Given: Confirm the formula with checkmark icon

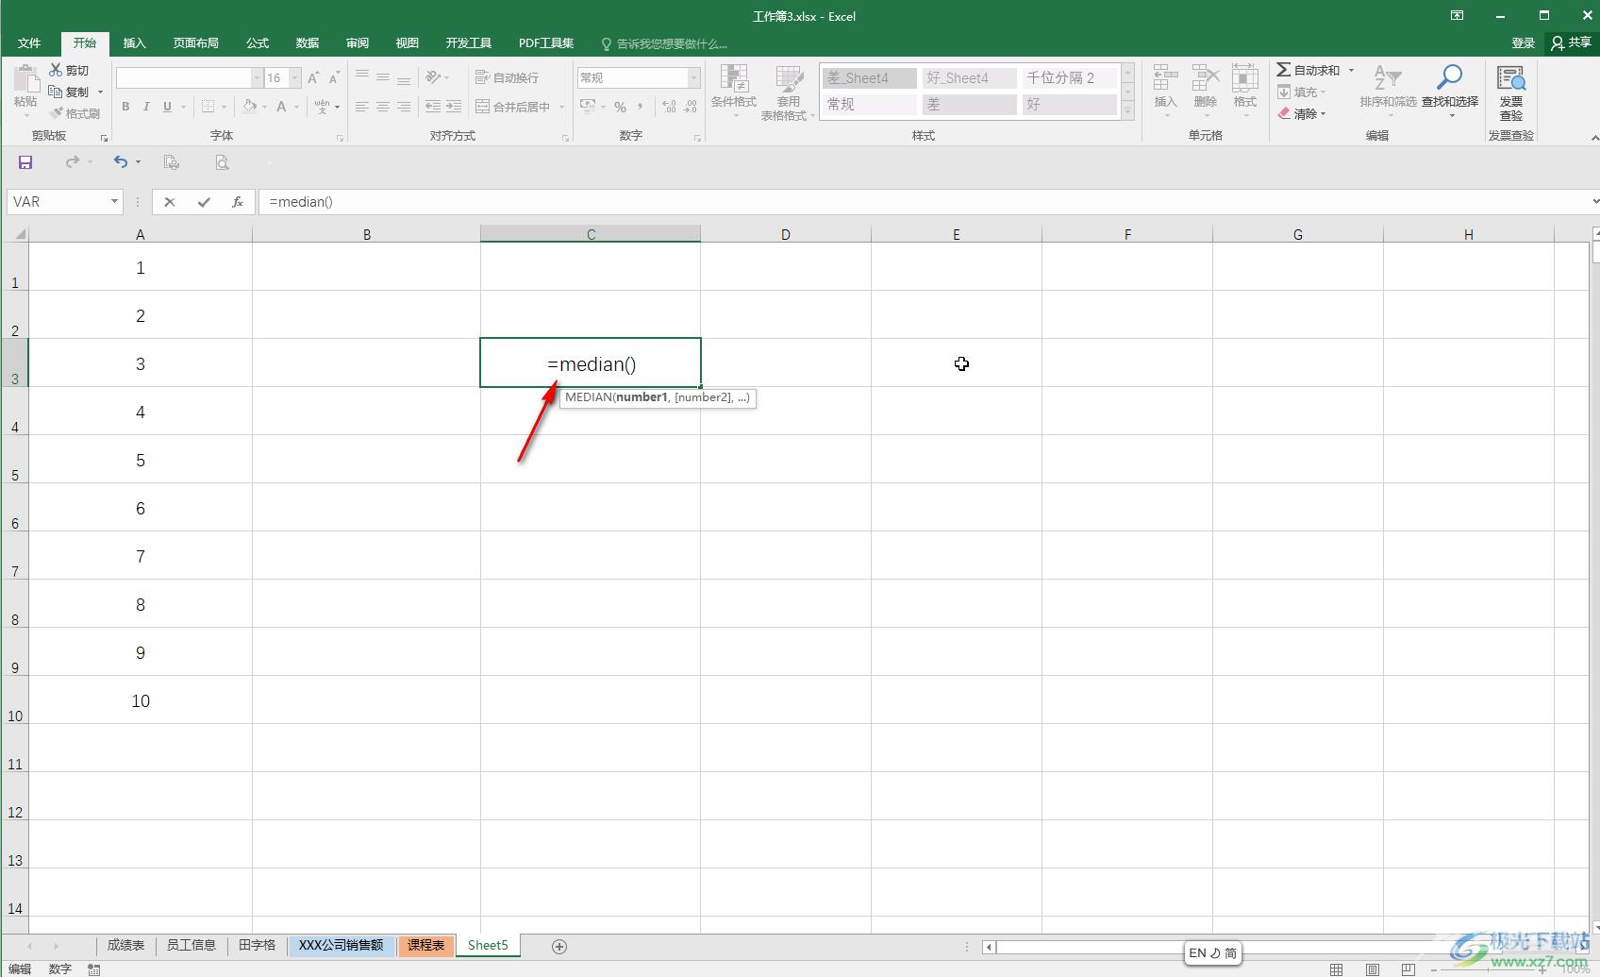Looking at the screenshot, I should coord(204,202).
